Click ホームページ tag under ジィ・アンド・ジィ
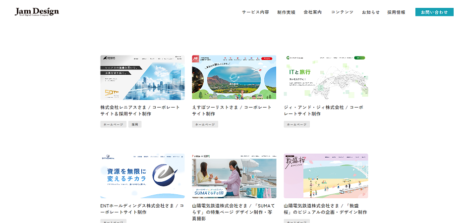Viewport: 467px width, 223px height. 296,124
